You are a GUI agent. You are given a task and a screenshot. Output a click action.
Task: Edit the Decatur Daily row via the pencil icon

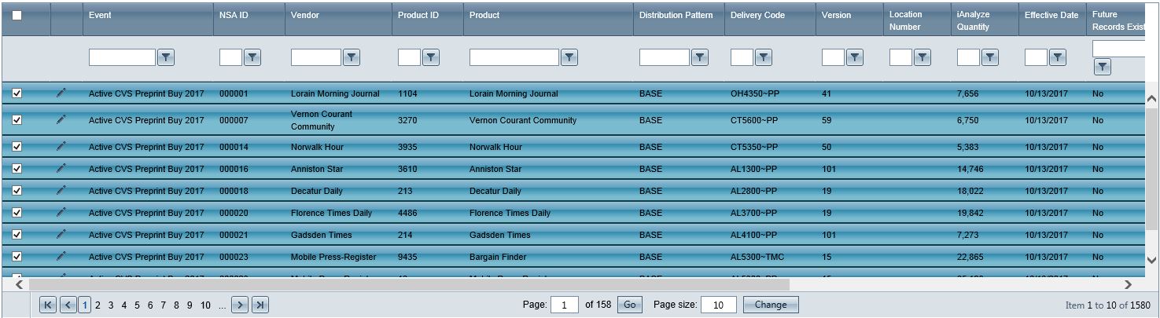61,190
